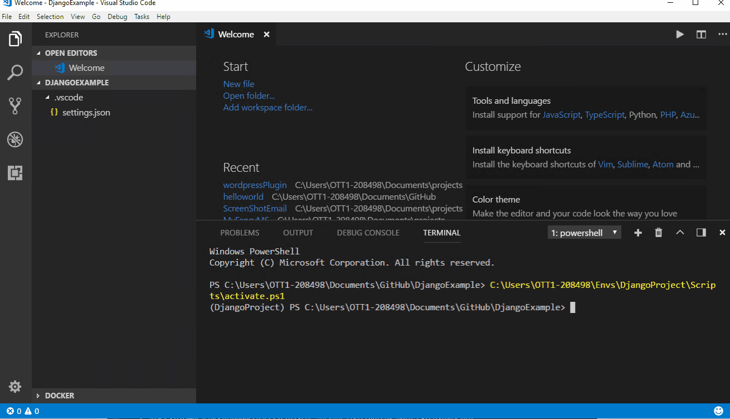Screen dimensions: 730x419
Task: Toggle the panel position icon
Action: point(701,233)
